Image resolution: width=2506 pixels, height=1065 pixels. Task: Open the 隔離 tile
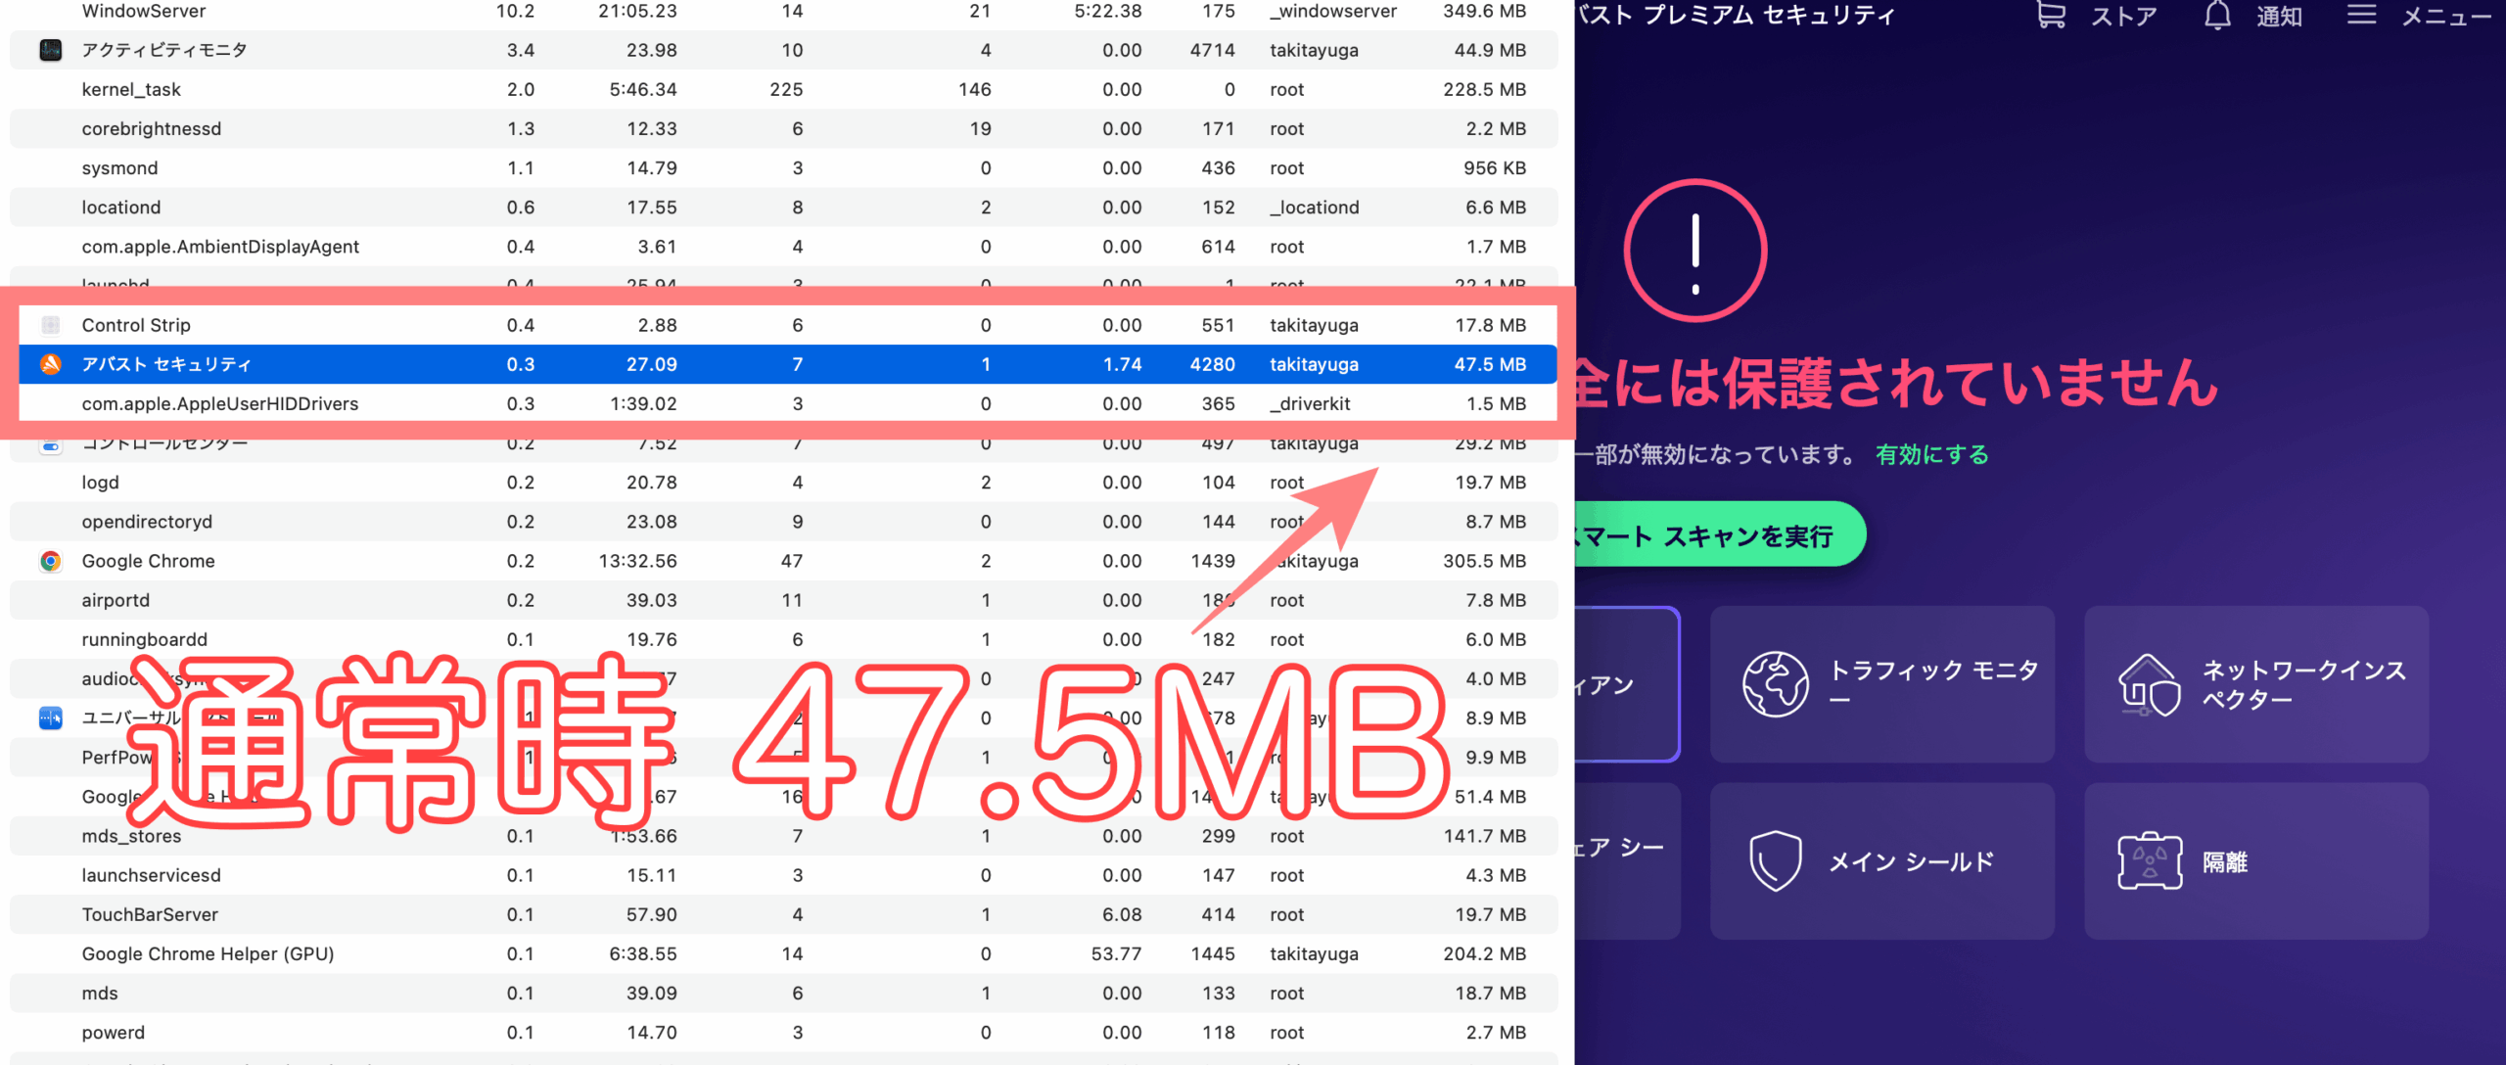click(2255, 860)
